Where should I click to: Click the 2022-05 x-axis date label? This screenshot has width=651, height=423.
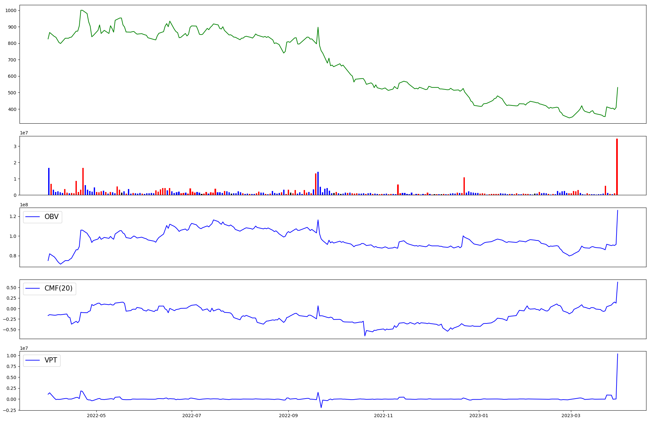pyautogui.click(x=97, y=416)
